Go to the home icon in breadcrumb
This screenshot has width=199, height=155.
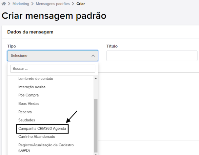(x=4, y=4)
